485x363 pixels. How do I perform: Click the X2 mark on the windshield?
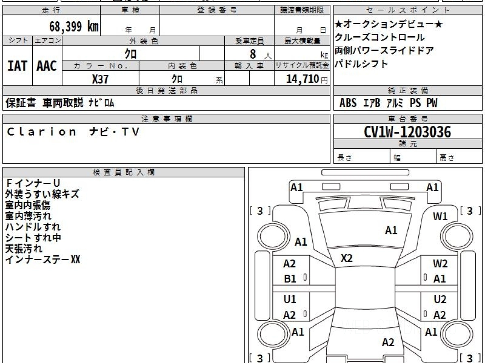click(347, 258)
